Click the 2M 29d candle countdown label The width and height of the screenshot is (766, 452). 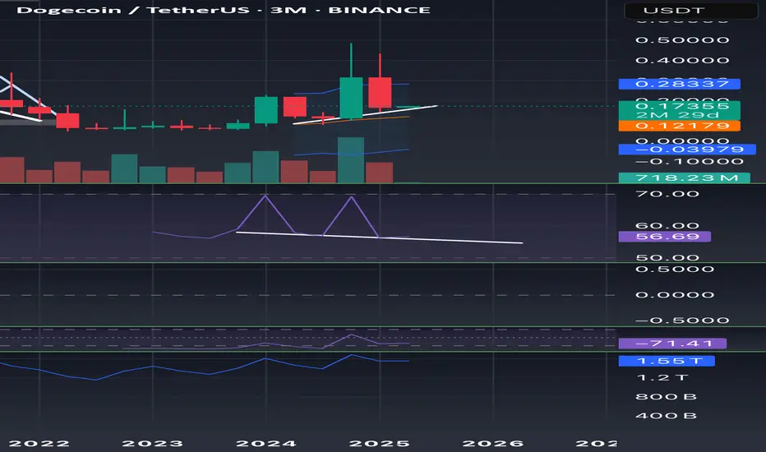(679, 115)
